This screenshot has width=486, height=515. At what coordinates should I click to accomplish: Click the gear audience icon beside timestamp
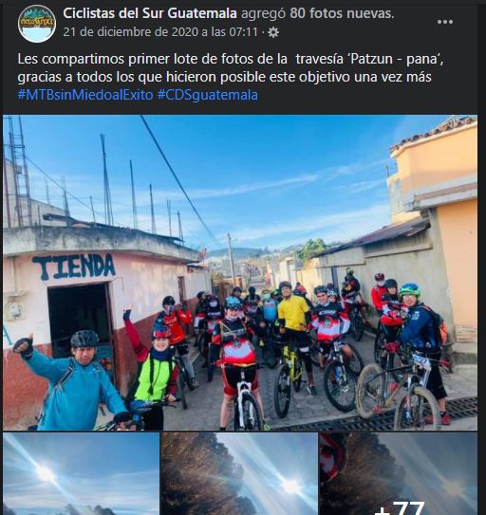tap(273, 32)
